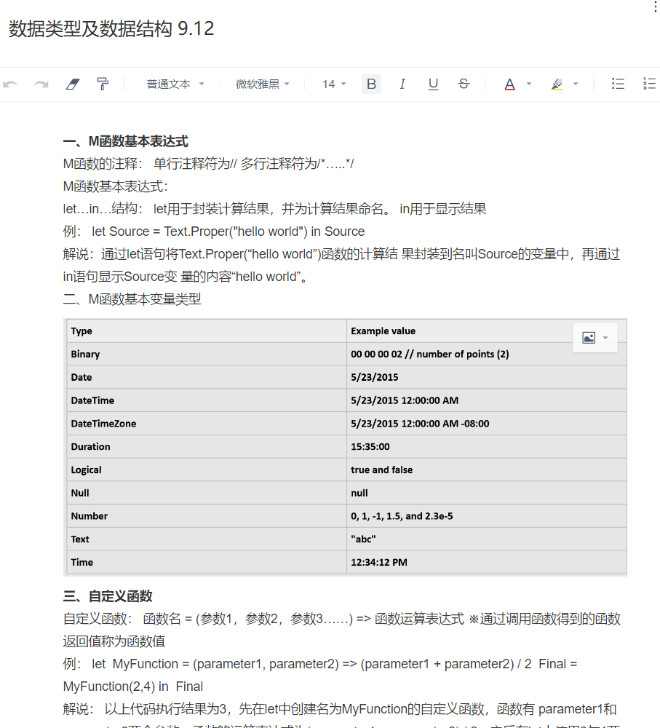Image resolution: width=660 pixels, height=728 pixels.
Task: Click the Null type cell
Action: point(207,493)
